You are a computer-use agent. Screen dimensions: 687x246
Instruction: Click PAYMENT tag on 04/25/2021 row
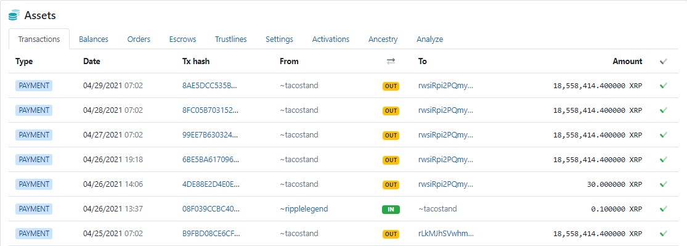[34, 233]
